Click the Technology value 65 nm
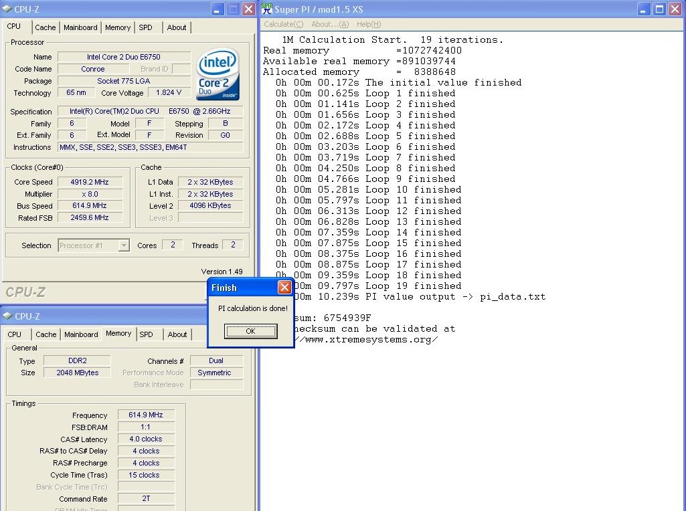Screen dimensions: 686x511 (x=76, y=93)
